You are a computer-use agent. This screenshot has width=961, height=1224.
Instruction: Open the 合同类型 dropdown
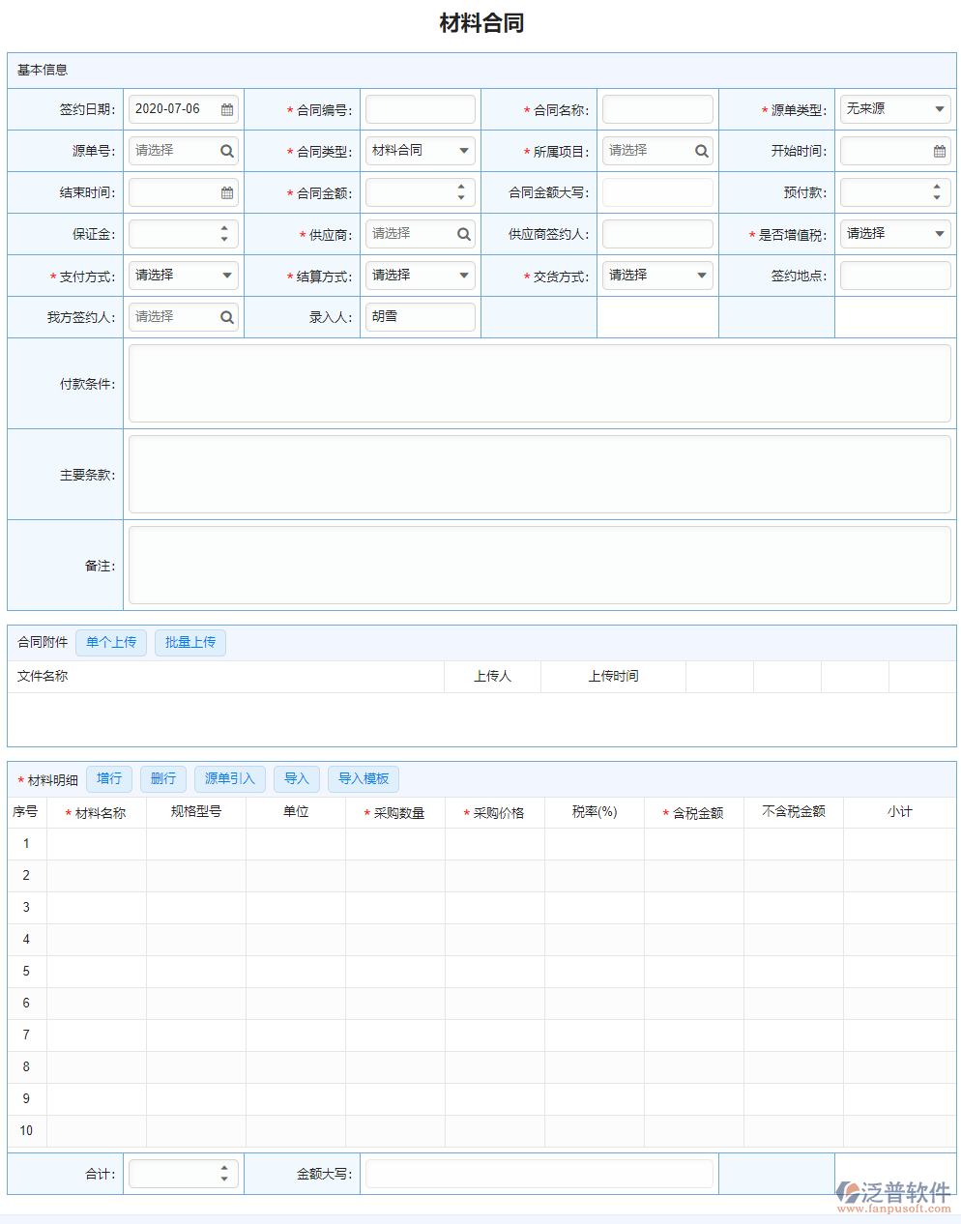(x=421, y=151)
